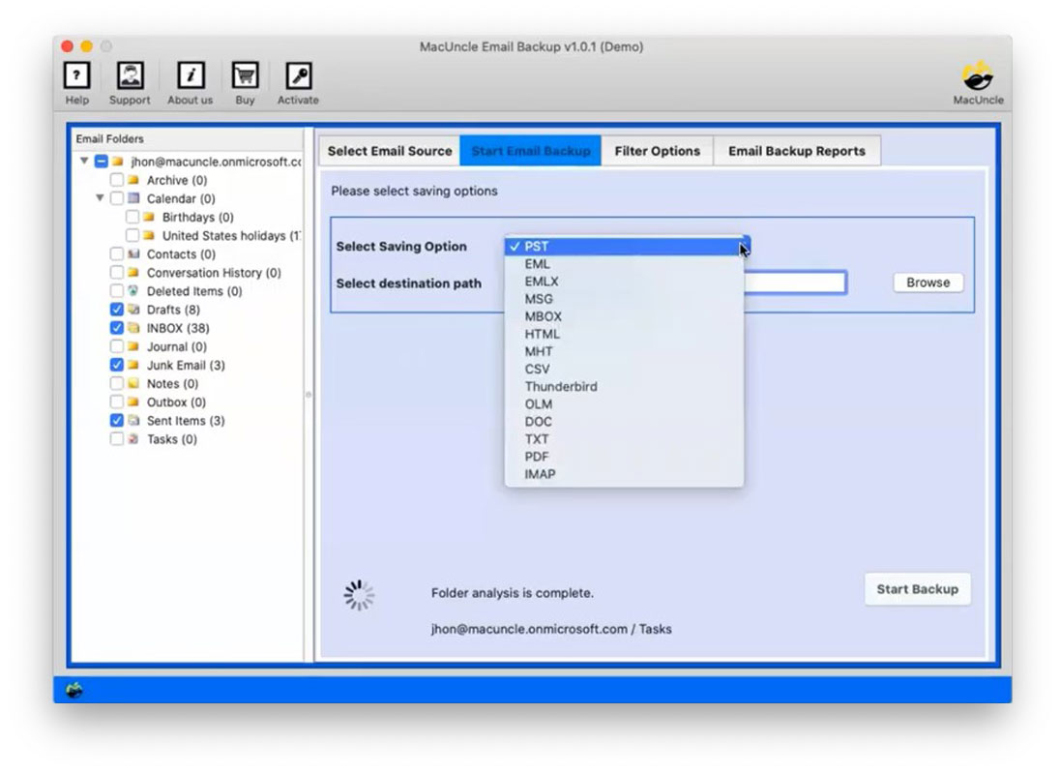
Task: Click the jhon@macuncle account folder icon
Action: coord(118,162)
